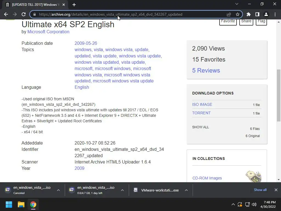Open the CD-ROM Images collection link
The image size is (281, 211).
207,178
